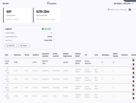This screenshot has width=136, height=103.
Task: Open the Statistics since date label
Action: tap(117, 10)
